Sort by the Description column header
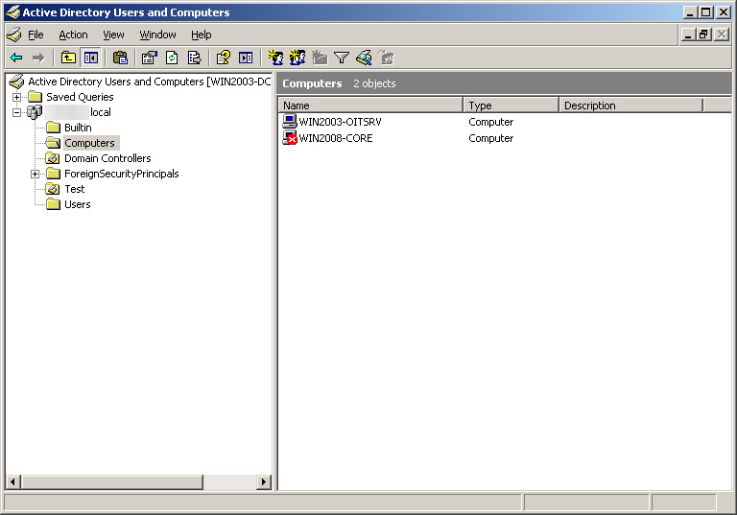The image size is (737, 515). [630, 105]
